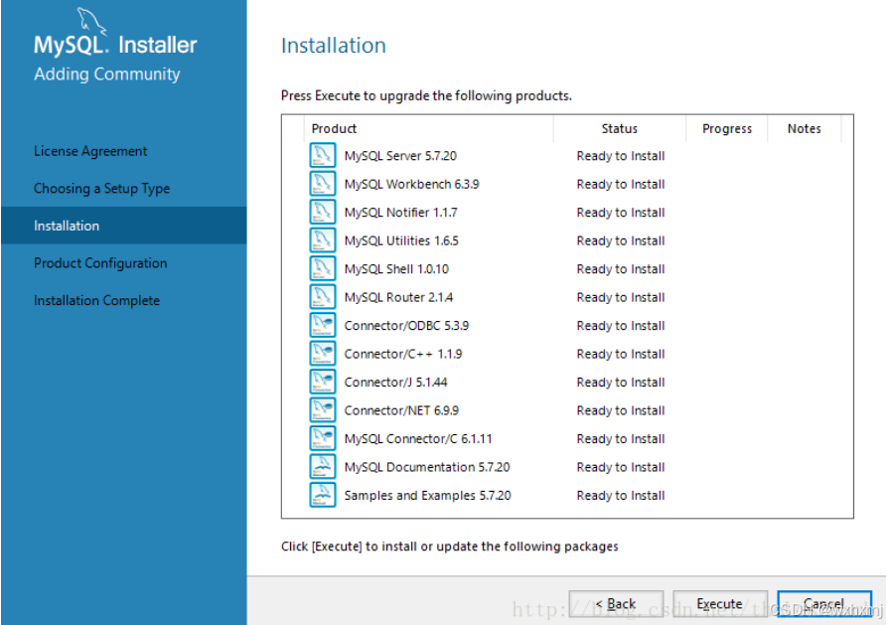Click the 'Press Execute to upgrade' instruction text

pyautogui.click(x=426, y=95)
